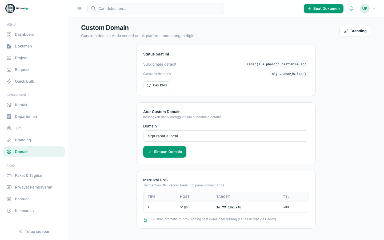Click the SSL lock icon
This screenshot has height=240, width=384.
[x=145, y=220]
